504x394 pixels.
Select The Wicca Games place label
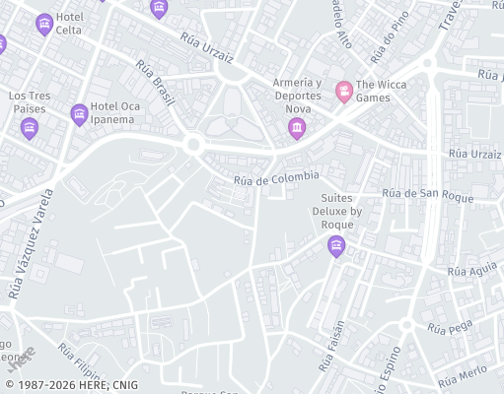[381, 91]
